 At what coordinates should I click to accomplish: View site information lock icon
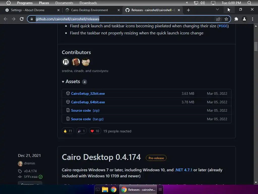coord(32,19)
